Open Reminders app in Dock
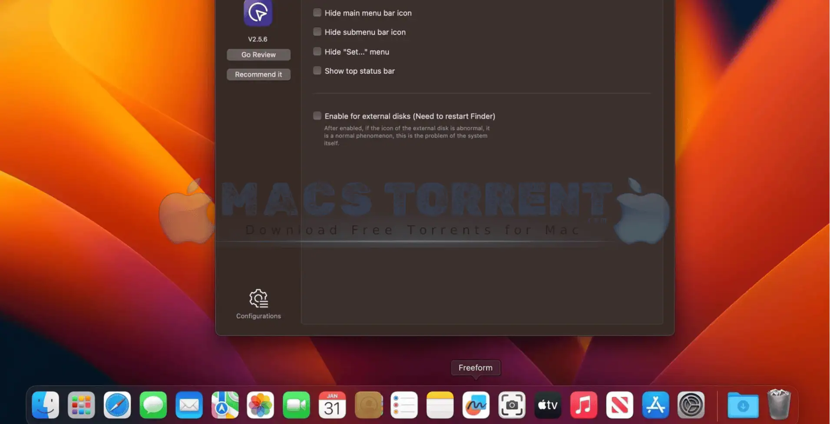Viewport: 830px width, 424px height. pyautogui.click(x=404, y=405)
